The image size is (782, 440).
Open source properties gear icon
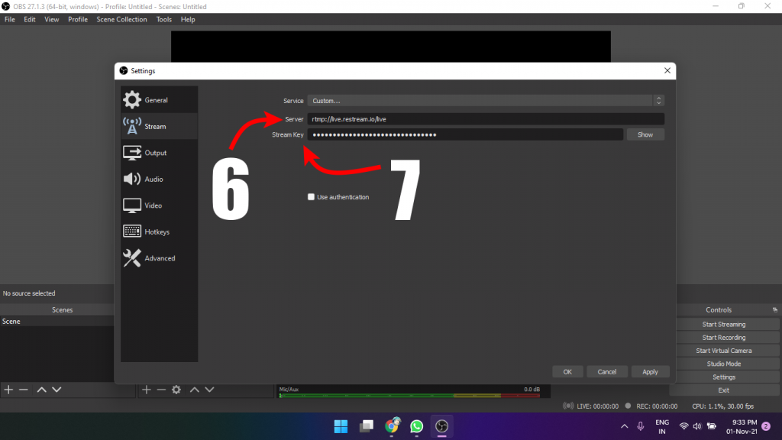tap(176, 390)
